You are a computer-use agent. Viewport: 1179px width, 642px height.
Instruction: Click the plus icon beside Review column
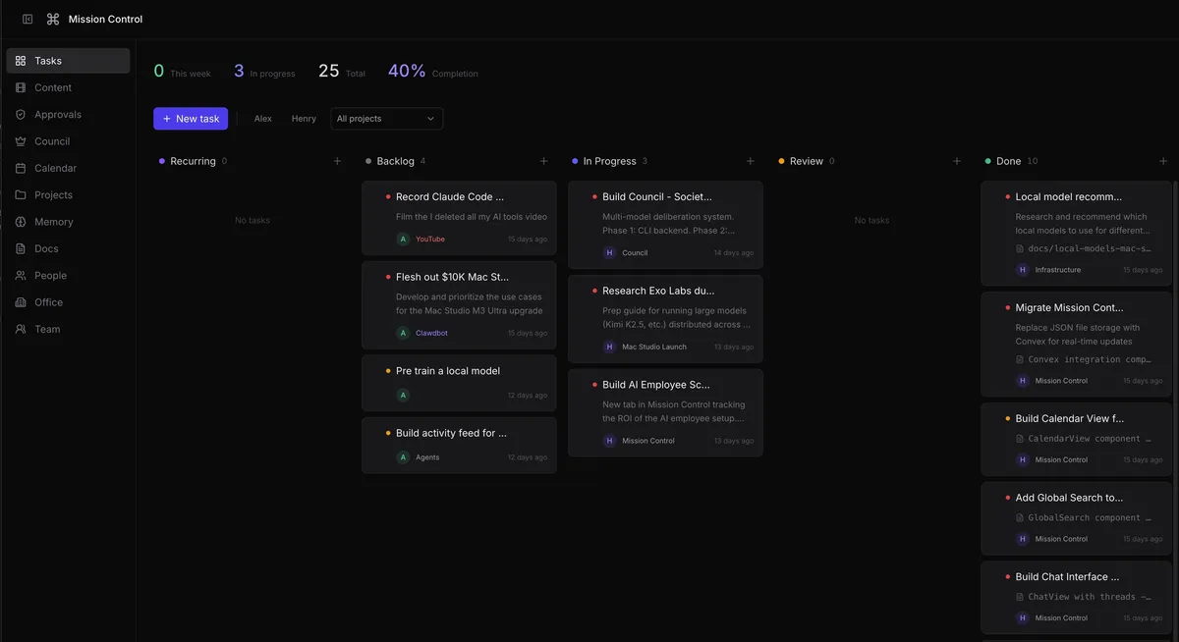click(957, 161)
